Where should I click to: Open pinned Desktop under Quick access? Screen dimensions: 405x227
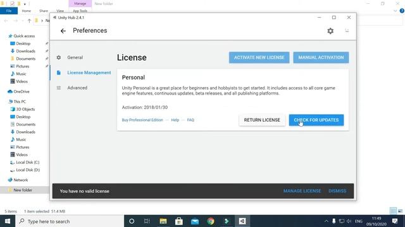pos(23,44)
